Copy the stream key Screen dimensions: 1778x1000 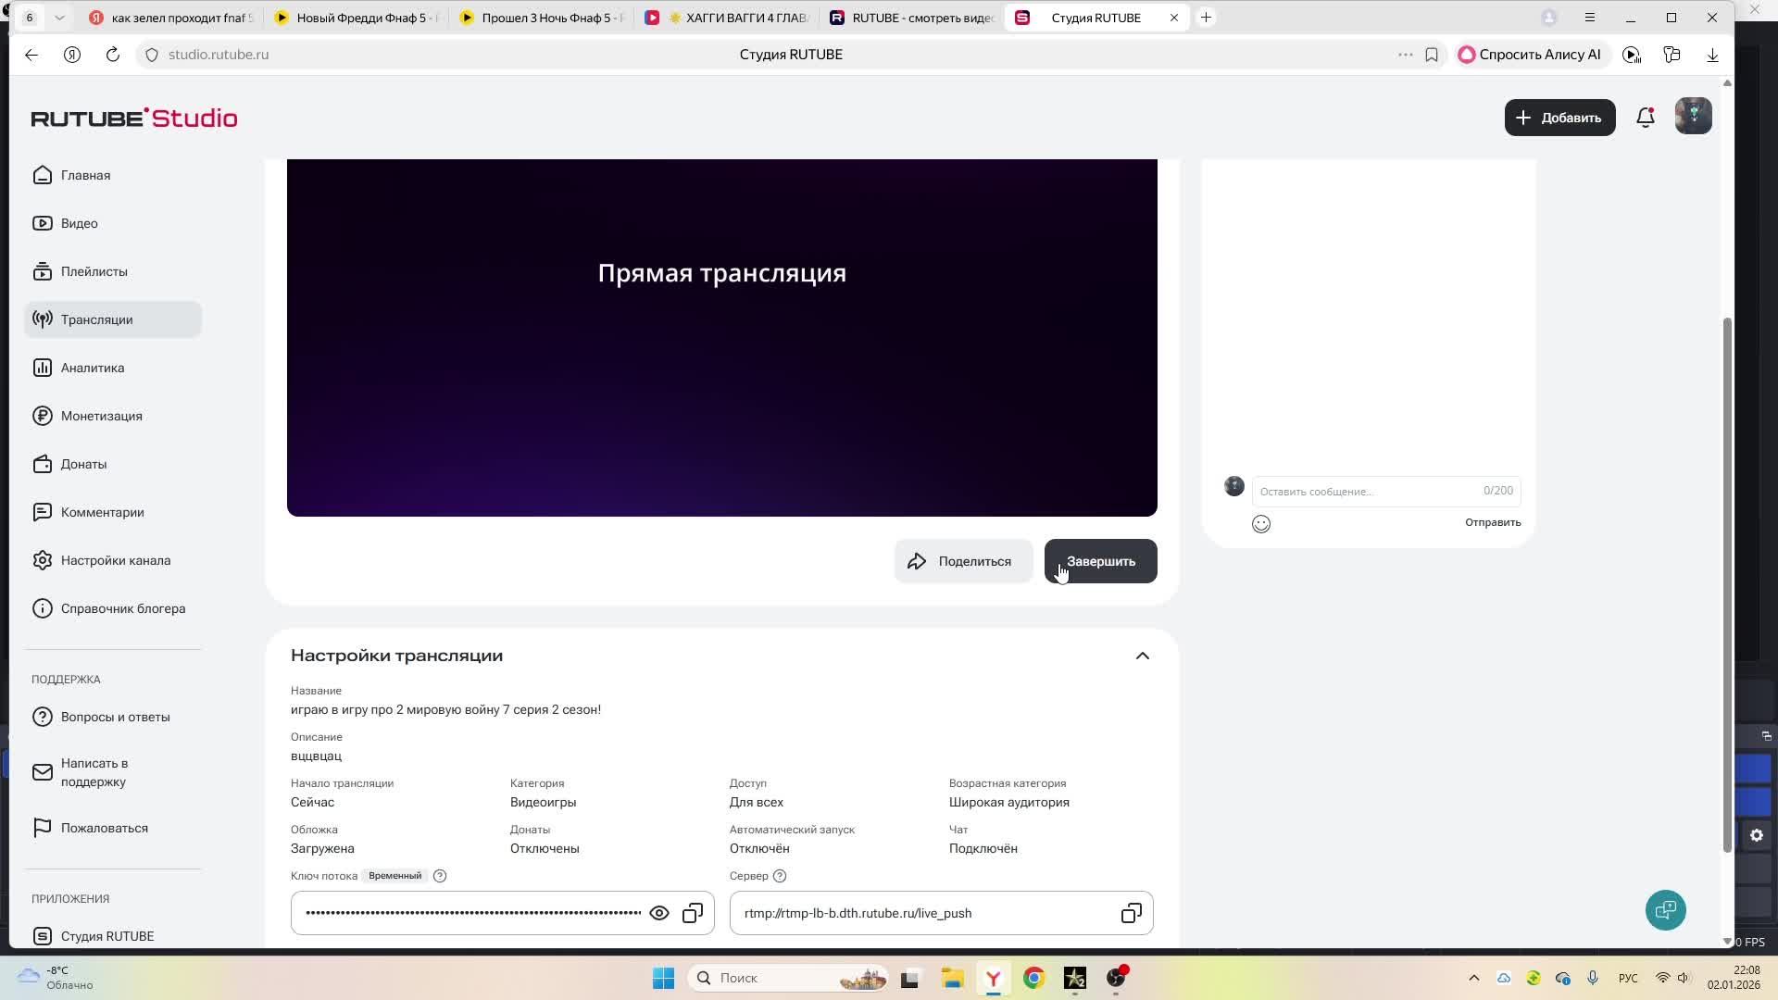pyautogui.click(x=693, y=913)
